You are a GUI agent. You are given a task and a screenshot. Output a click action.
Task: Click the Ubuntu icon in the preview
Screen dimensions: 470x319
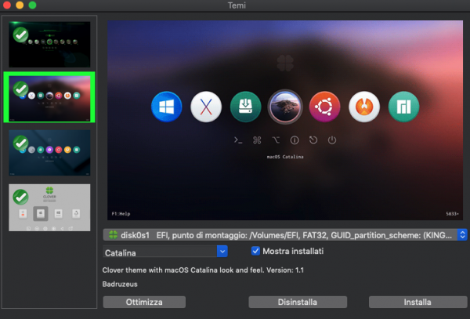point(324,107)
